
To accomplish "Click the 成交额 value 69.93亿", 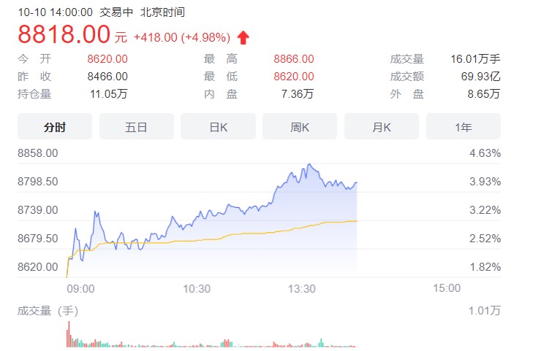I will (481, 77).
